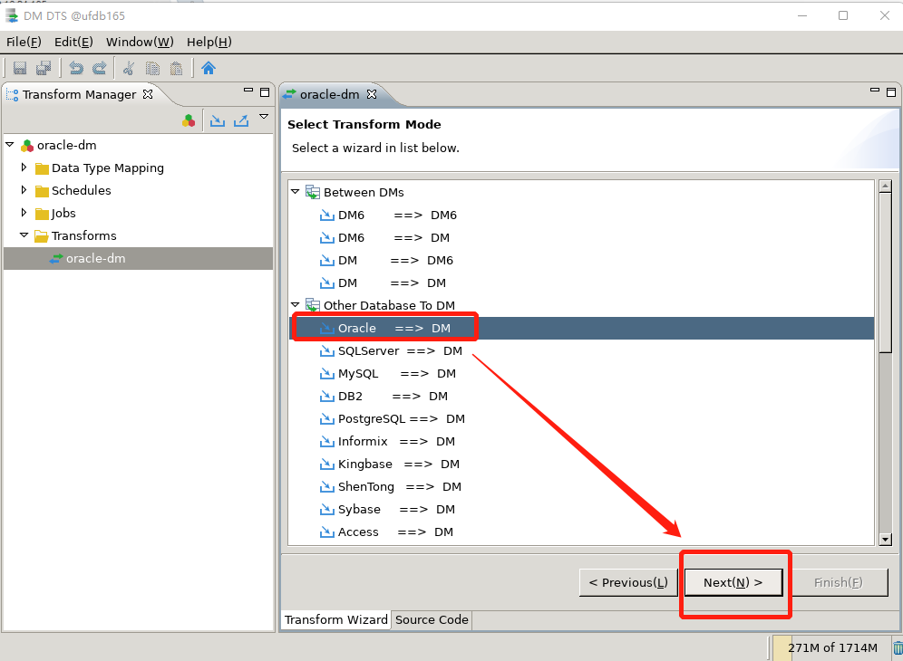The width and height of the screenshot is (903, 661).
Task: Select ShenTong ==> DM wizard
Action: click(x=391, y=486)
